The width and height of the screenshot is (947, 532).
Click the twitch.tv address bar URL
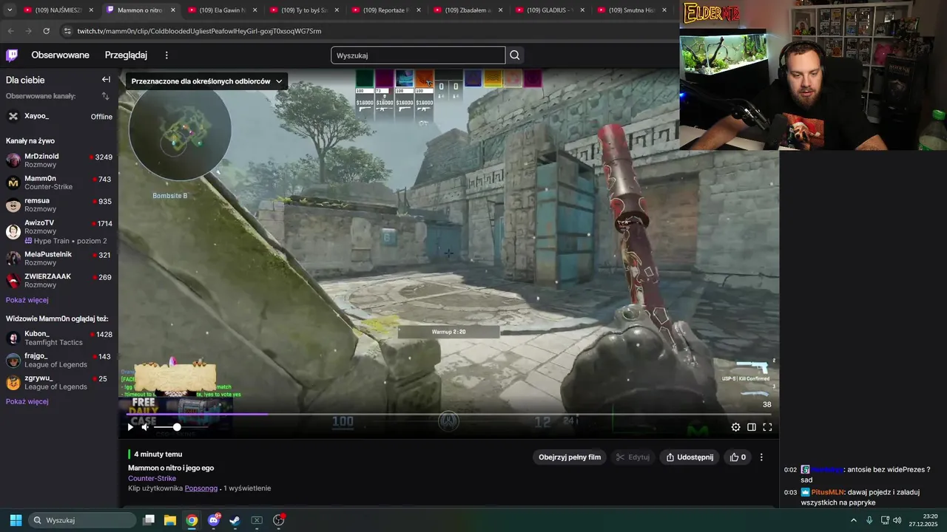click(x=199, y=31)
